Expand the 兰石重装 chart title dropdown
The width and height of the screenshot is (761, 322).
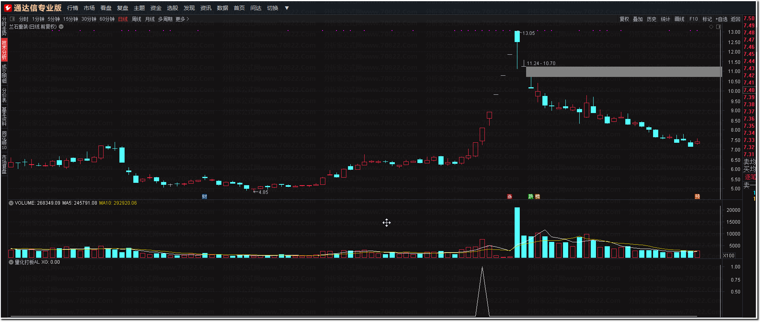tap(61, 27)
